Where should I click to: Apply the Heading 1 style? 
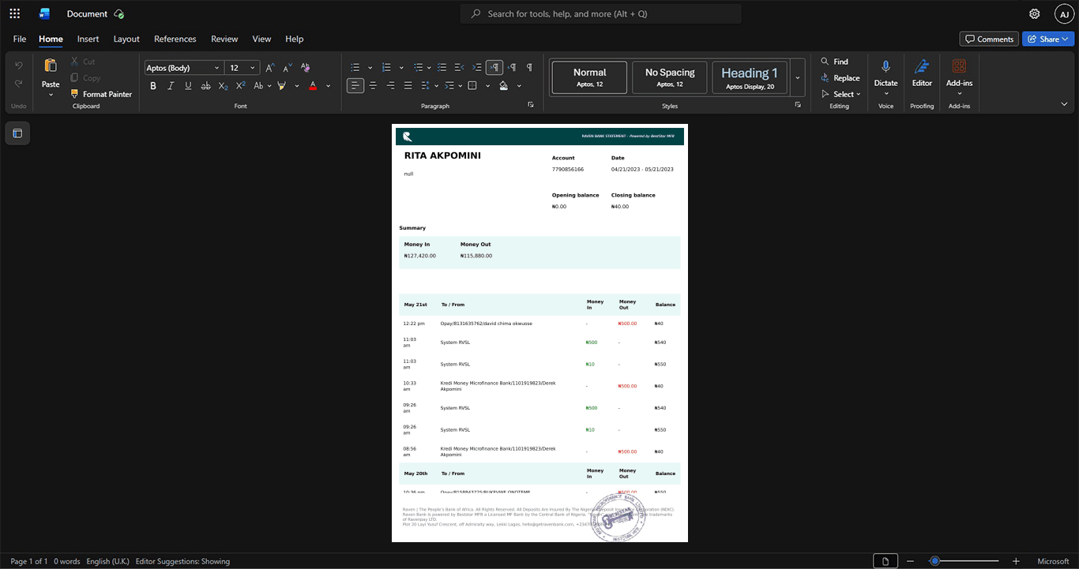[x=750, y=77]
